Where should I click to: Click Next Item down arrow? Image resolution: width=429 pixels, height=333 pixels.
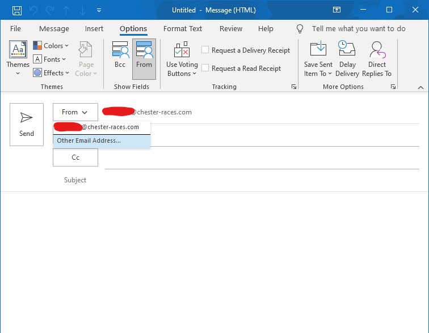[82, 10]
